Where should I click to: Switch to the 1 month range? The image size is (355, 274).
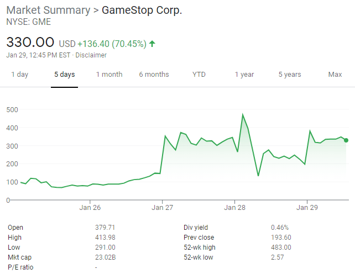tap(109, 75)
